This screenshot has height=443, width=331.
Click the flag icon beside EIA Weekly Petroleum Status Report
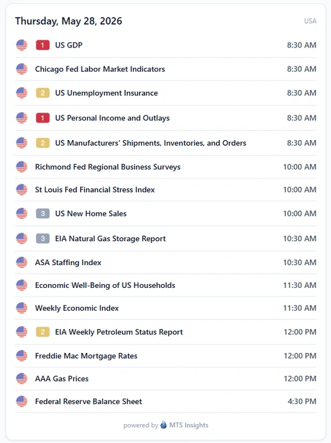point(22,332)
